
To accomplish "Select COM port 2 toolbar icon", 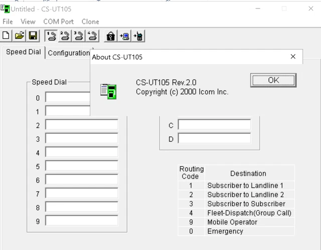I will pyautogui.click(x=65, y=36).
